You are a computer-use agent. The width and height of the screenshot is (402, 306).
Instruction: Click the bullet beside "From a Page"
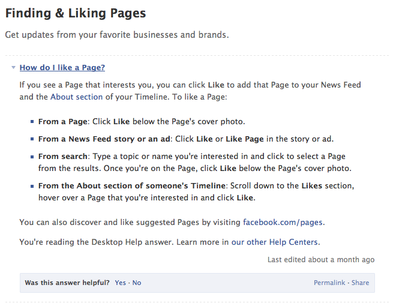(32, 122)
